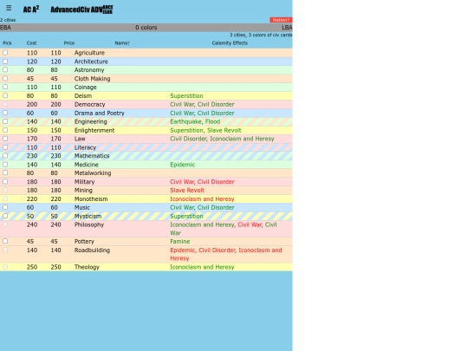Tick the Pottery checkbox
The image size is (468, 351).
tap(5, 241)
